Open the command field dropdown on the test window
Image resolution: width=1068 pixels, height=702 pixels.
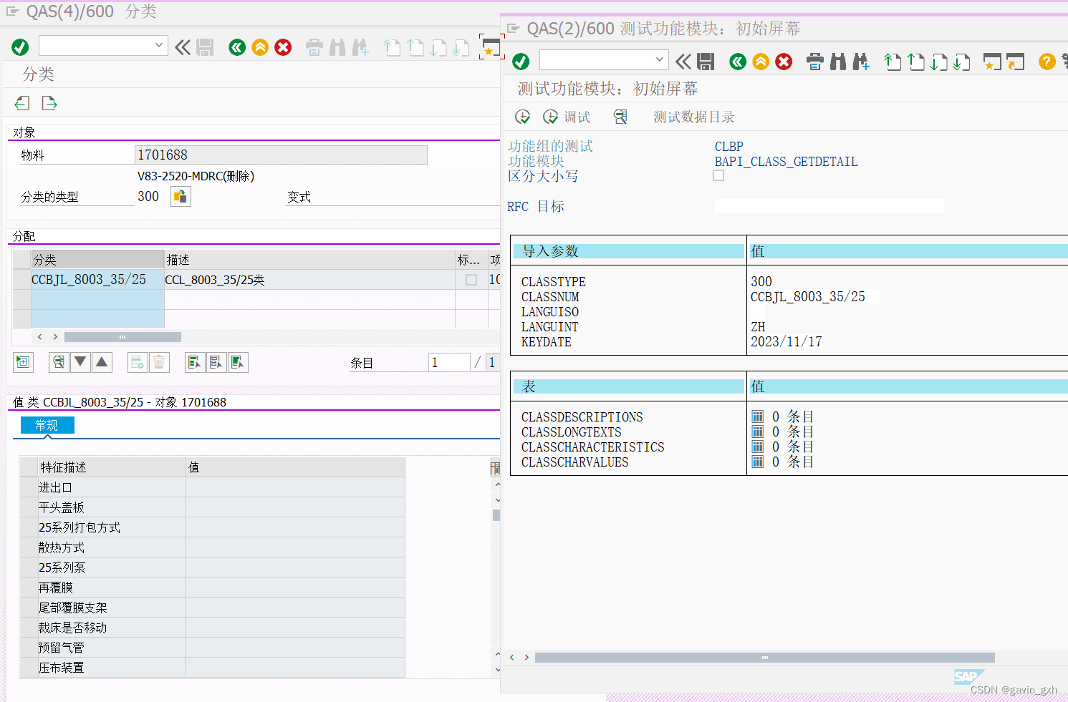point(658,59)
